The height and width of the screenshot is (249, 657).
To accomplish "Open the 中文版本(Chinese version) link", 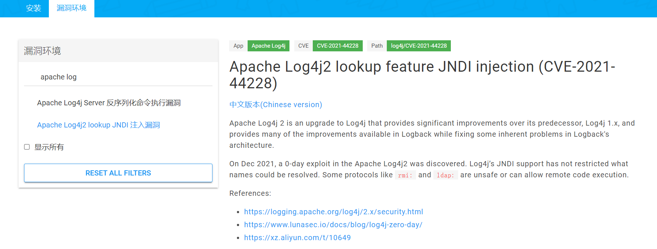I will click(276, 105).
